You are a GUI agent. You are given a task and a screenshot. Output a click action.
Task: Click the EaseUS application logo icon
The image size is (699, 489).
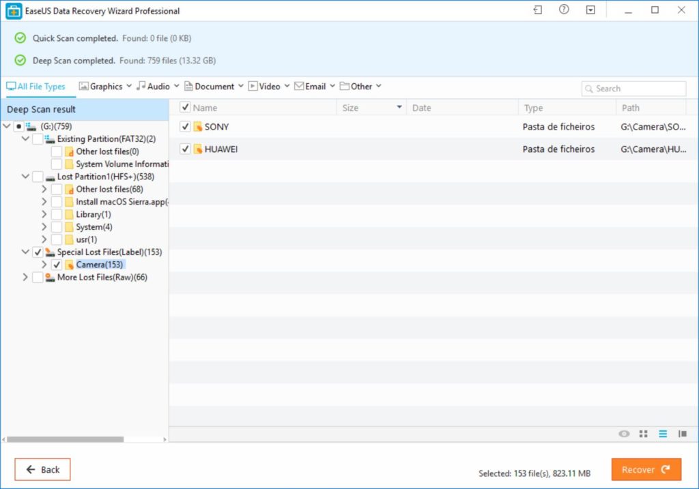(x=14, y=11)
